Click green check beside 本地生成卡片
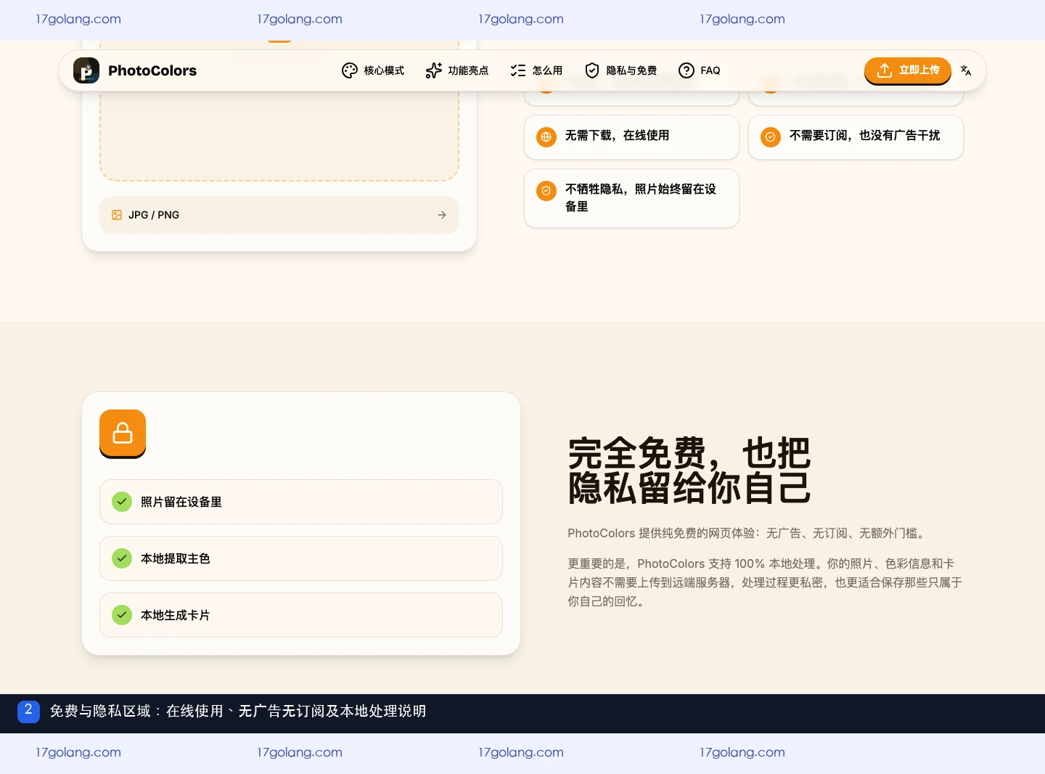 pos(122,615)
